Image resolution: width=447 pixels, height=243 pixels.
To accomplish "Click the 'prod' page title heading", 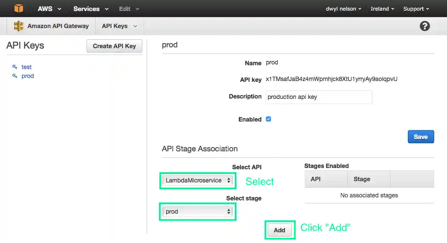I will [170, 45].
